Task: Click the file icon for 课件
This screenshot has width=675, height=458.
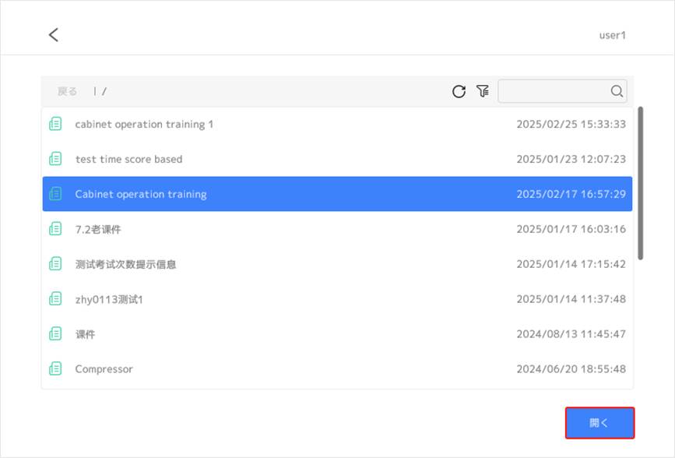Action: (55, 334)
